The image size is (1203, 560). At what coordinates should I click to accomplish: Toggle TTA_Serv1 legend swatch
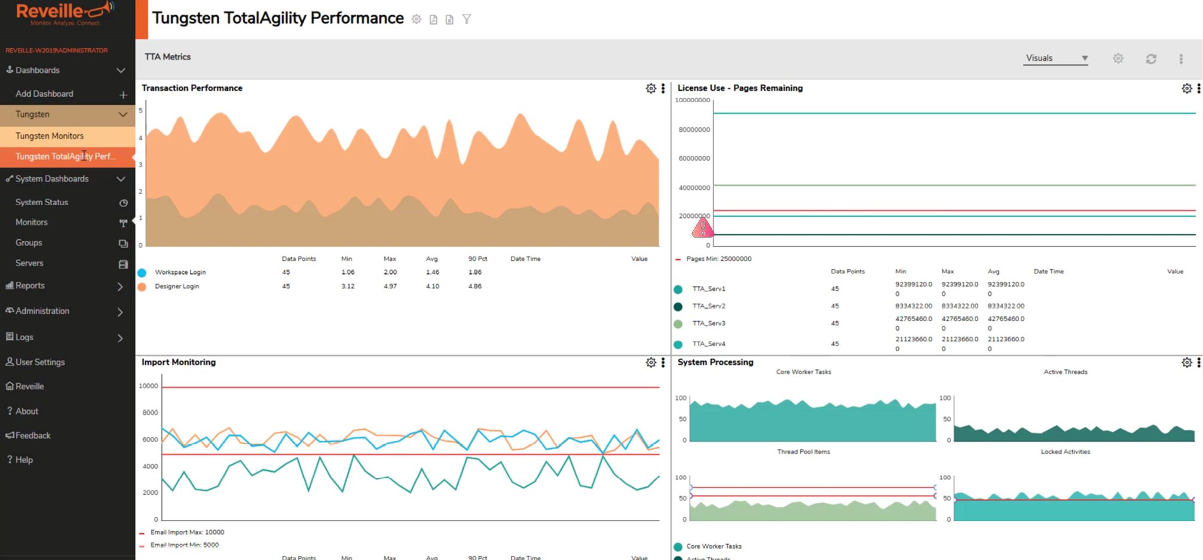pyautogui.click(x=678, y=290)
